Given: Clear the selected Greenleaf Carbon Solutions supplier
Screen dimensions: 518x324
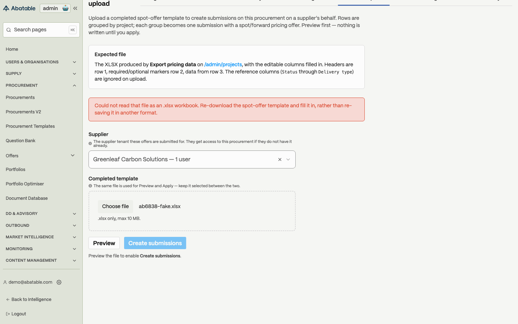Looking at the screenshot, I should [x=280, y=159].
